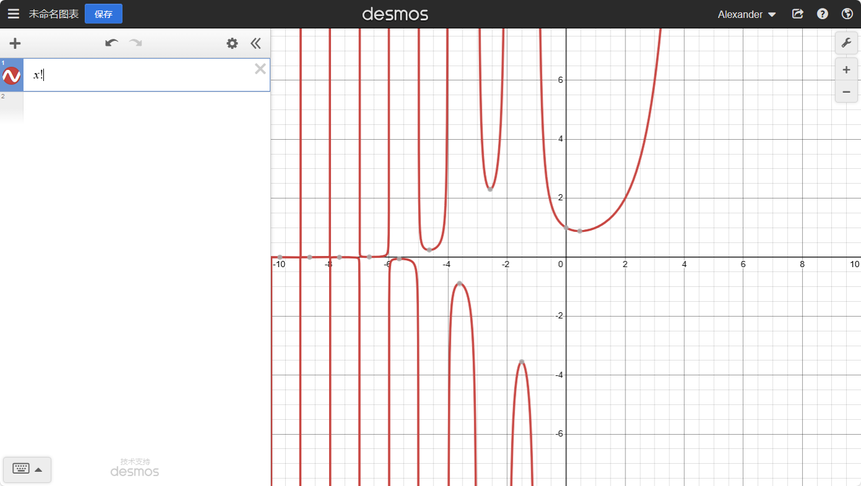Open graph settings wrench icon
The image size is (861, 486).
[x=846, y=43]
